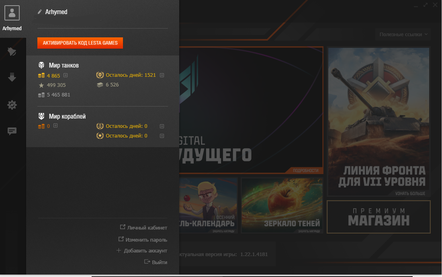Click the 5 465 881 credits value
Viewport: 442px width, 277px height.
(x=58, y=95)
